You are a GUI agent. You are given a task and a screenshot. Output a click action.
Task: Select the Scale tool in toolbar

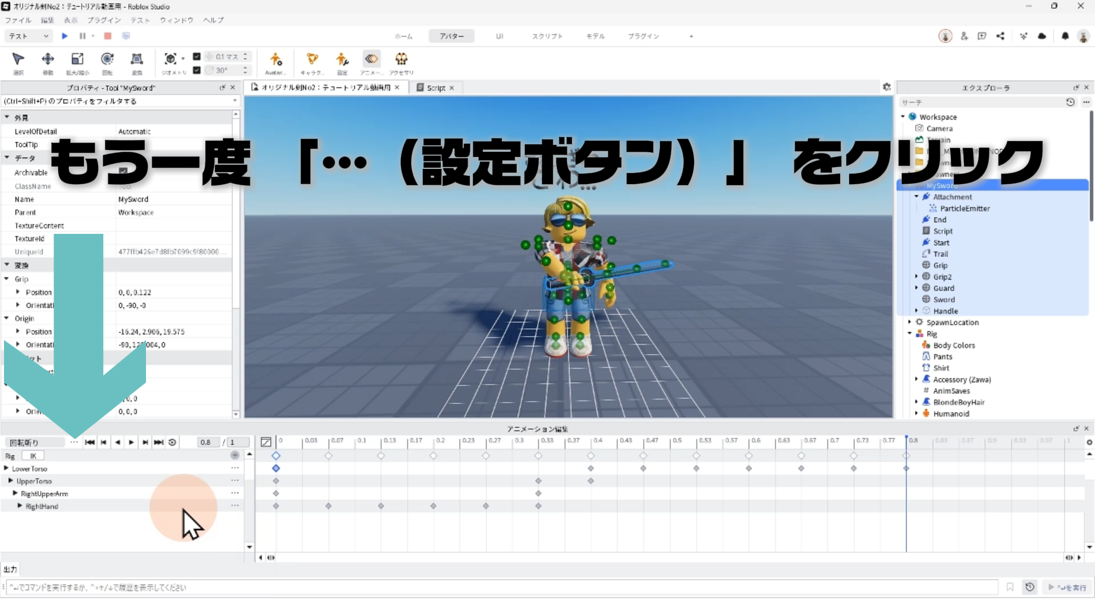tap(78, 59)
